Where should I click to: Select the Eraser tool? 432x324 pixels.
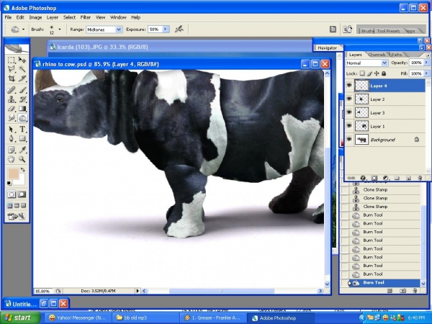tap(12, 109)
